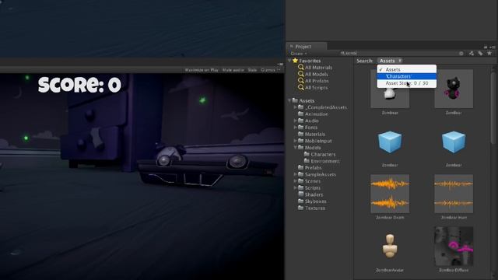Image resolution: width=498 pixels, height=280 pixels.
Task: Click the asset type circle icon beside search field
Action: [x=461, y=54]
